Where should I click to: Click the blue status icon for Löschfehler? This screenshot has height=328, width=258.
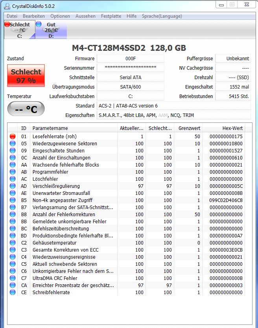13,179
